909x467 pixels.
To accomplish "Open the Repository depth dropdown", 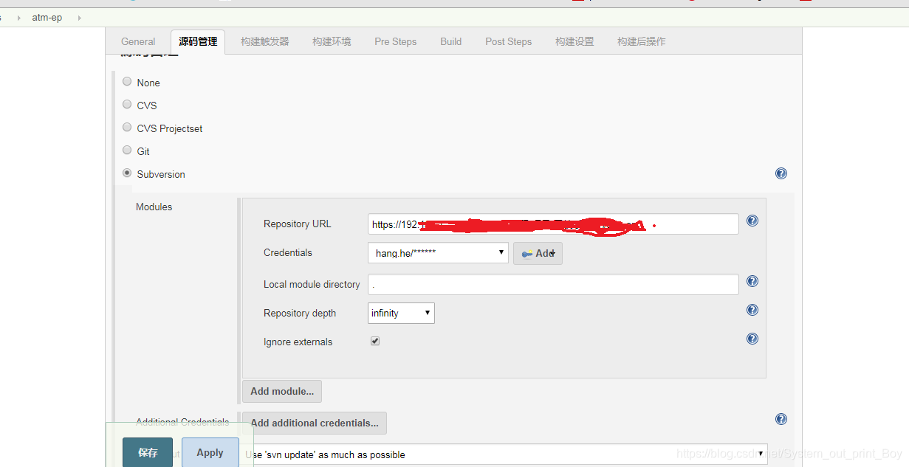I will [402, 313].
